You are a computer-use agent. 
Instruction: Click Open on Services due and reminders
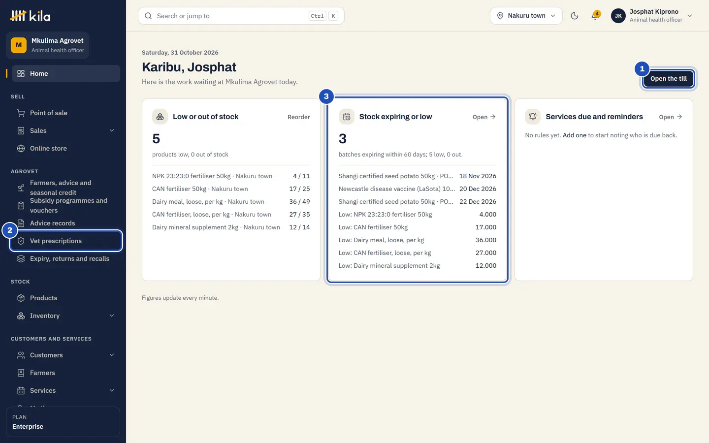671,117
